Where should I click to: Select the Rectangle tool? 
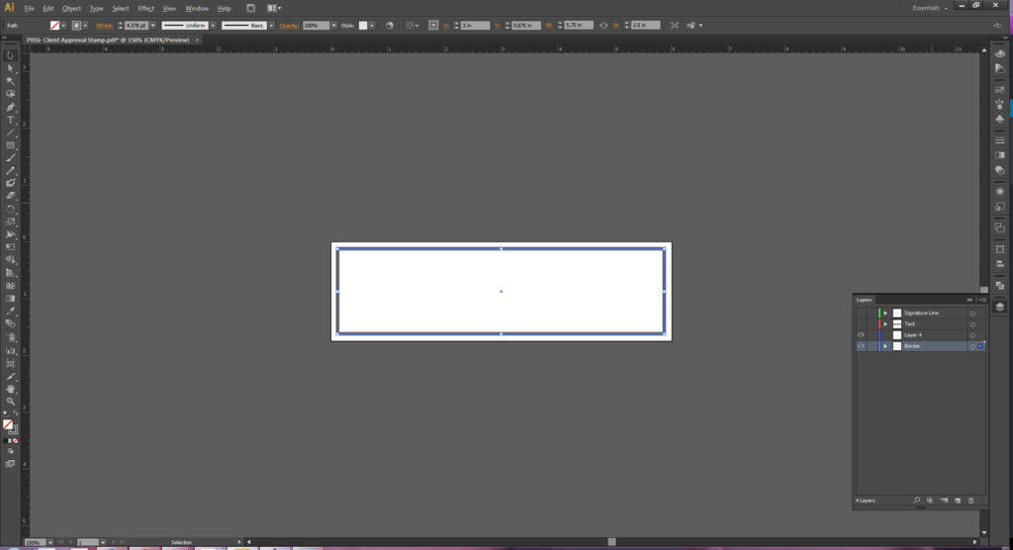(10, 144)
